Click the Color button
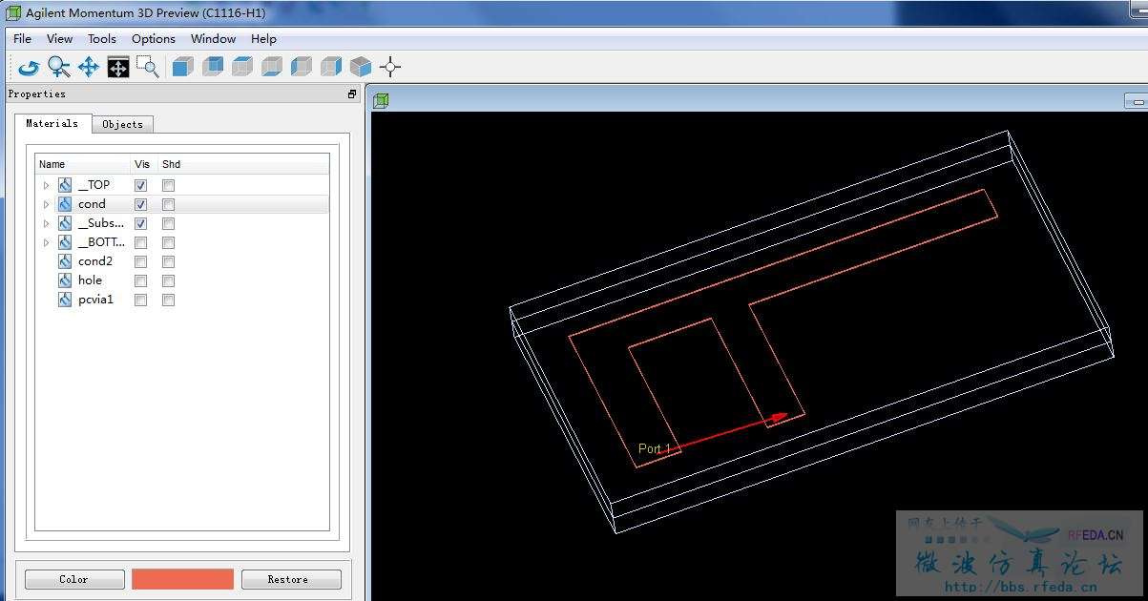 pyautogui.click(x=74, y=579)
